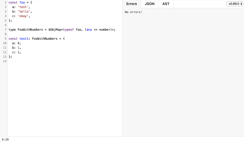Click the 'test' string on line 2
244x142 pixels.
click(x=23, y=7)
